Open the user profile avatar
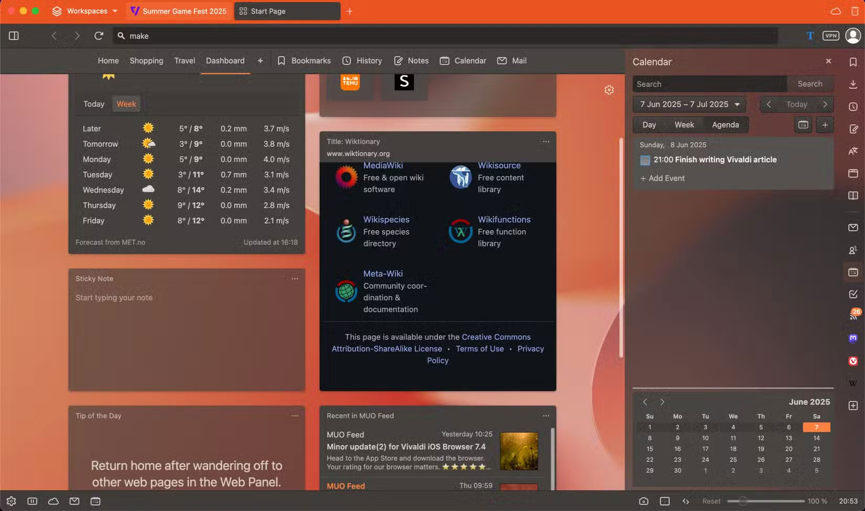Screen dimensions: 865x511 click(x=853, y=36)
